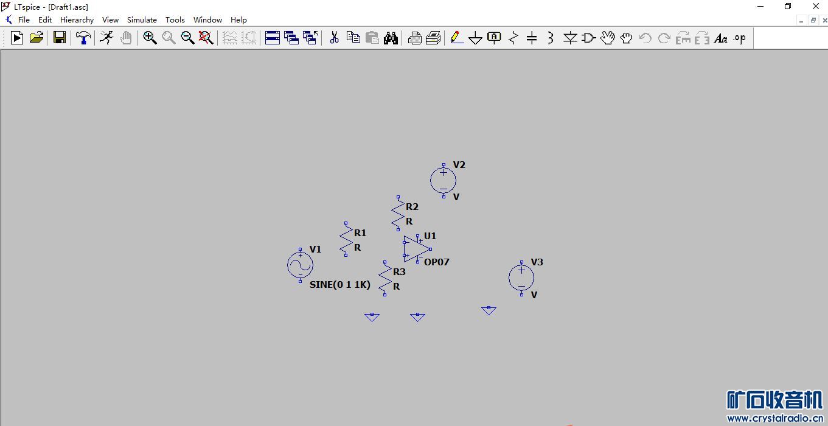Open the Control Panel hammer icon
Screen dimensions: 828x426
(x=83, y=38)
